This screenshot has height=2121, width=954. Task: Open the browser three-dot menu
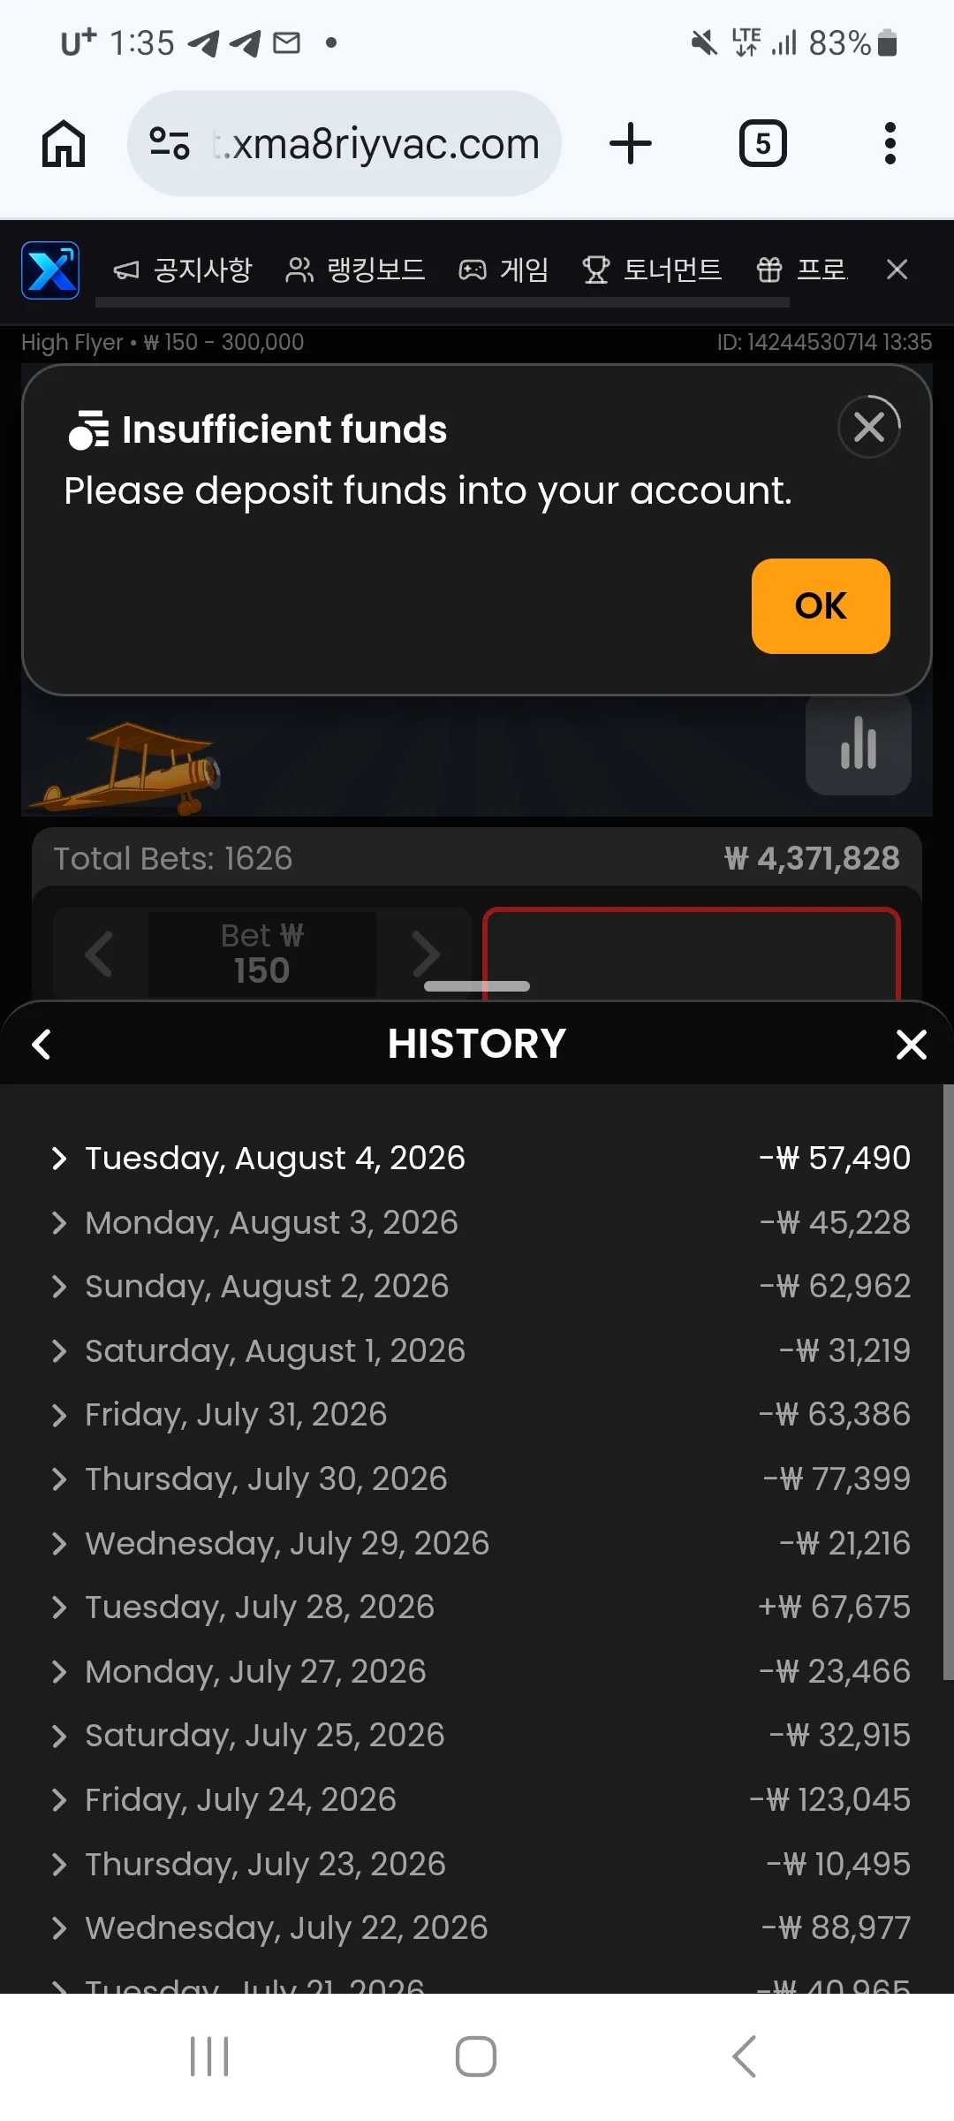pos(890,143)
